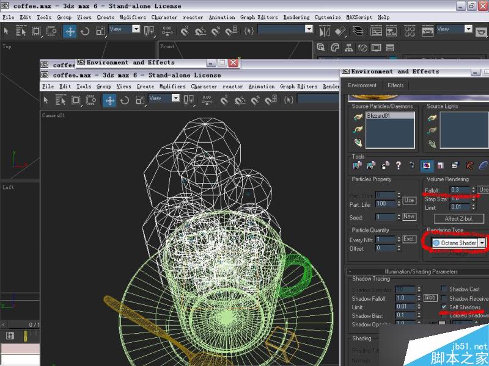Collapse Illumination/Shading Parameters rollout
The image size is (489, 366).
421,271
